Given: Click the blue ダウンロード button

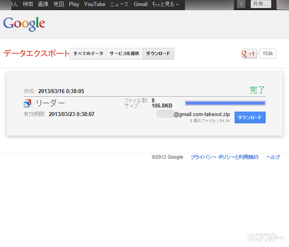Looking at the screenshot, I should coord(250,117).
